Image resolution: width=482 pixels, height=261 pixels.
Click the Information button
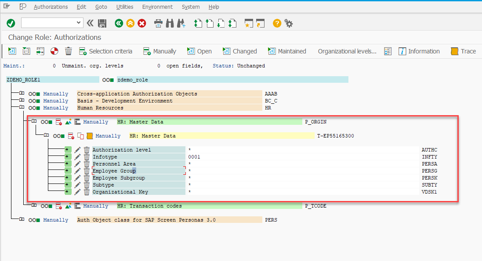click(419, 51)
